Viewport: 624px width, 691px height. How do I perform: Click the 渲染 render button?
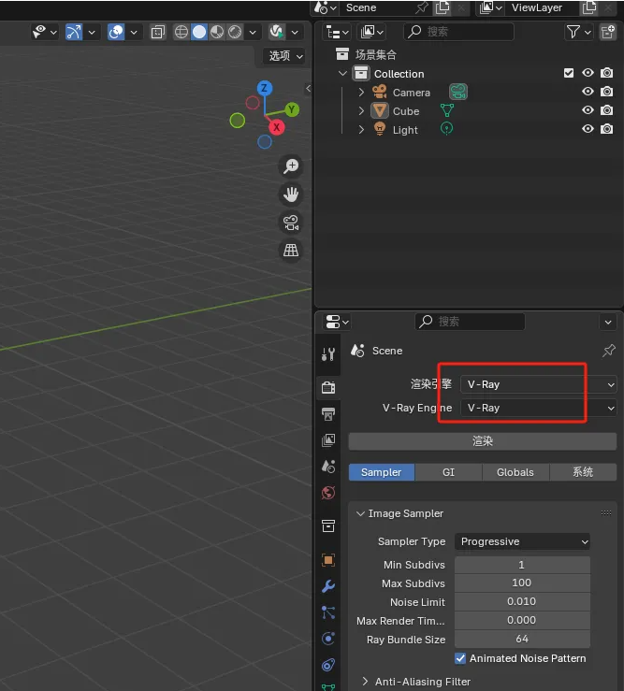click(x=483, y=441)
